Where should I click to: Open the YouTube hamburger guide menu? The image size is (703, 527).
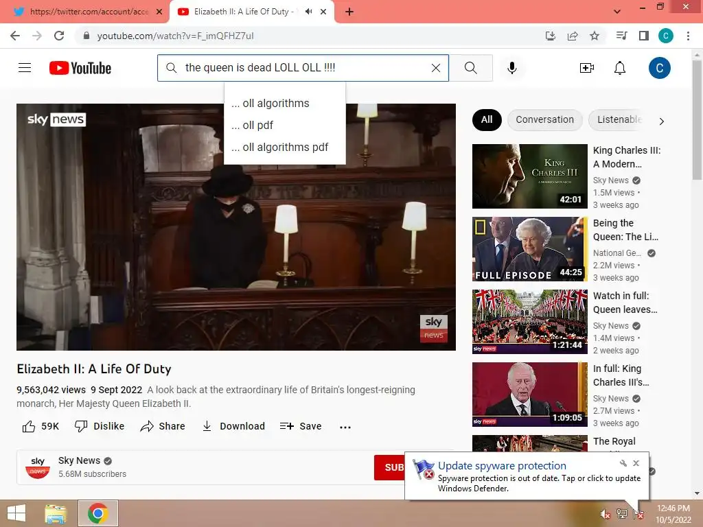pos(25,68)
